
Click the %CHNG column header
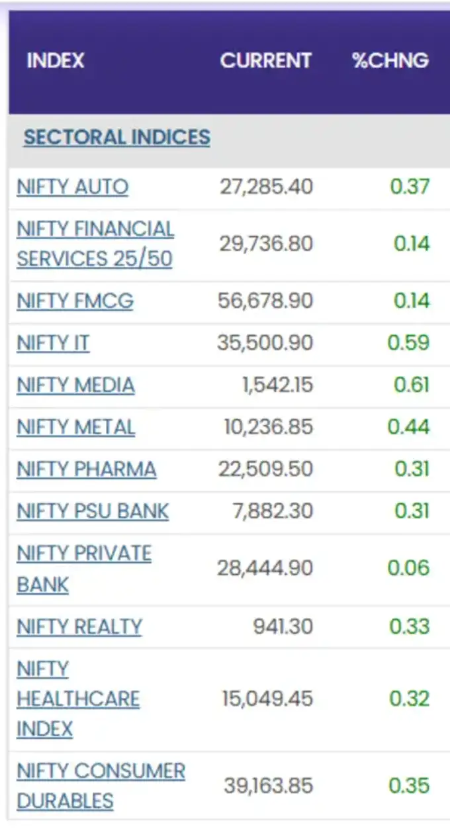390,61
